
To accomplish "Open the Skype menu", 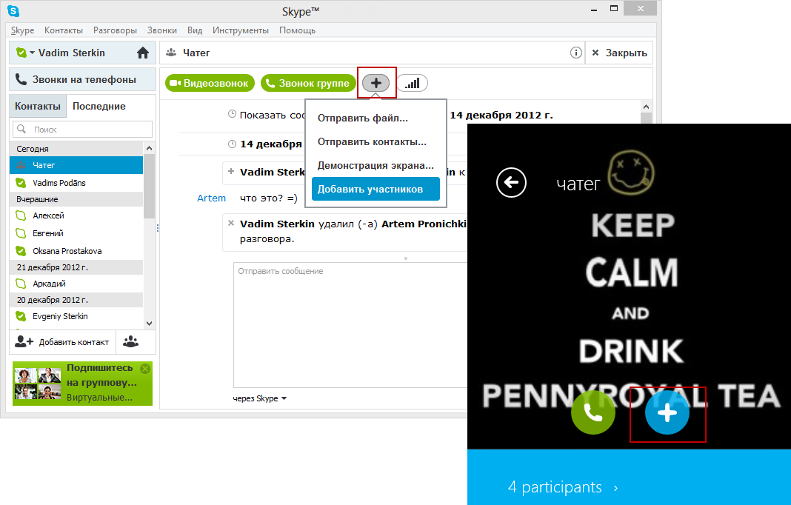I will click(23, 30).
